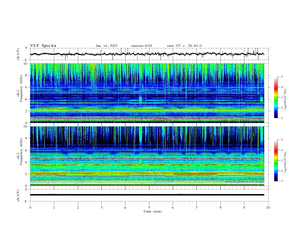The image size is (302, 233).
Task: Click the "-5" tick on ch.3(V) axis
Action: click(26, 201)
